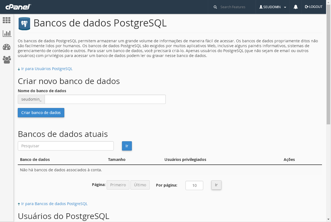Log out using the LOGOUT button
Image resolution: width=331 pixels, height=222 pixels.
pos(314,7)
